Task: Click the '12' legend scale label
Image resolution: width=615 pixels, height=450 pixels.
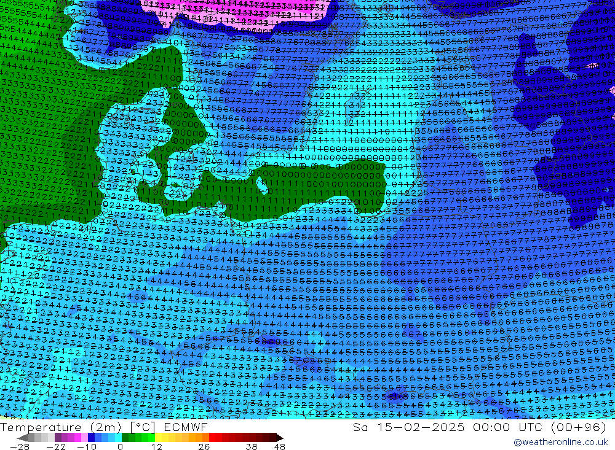Action: 156,446
